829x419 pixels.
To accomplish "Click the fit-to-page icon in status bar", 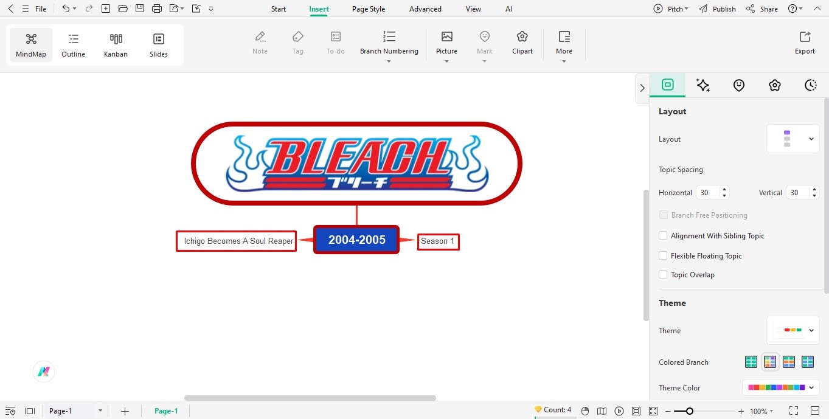I will (636, 411).
